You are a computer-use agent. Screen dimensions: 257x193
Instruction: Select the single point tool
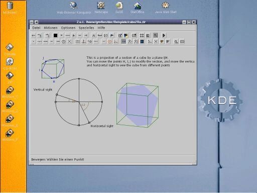tap(34, 42)
